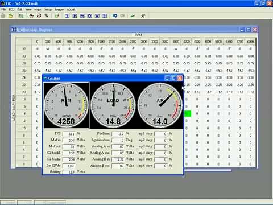Select the load row header 2

click(x=24, y=157)
